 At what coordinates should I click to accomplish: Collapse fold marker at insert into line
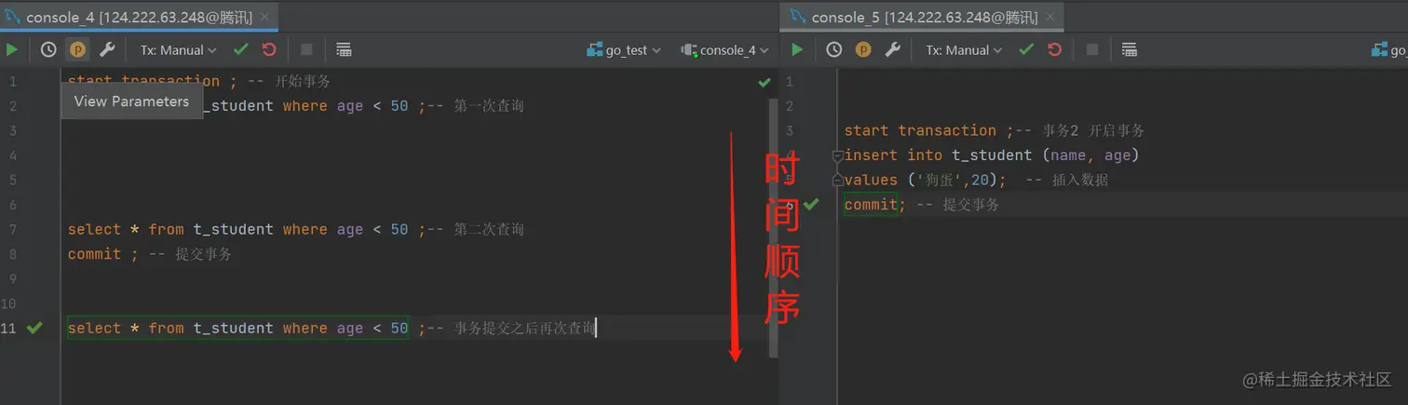pos(837,155)
